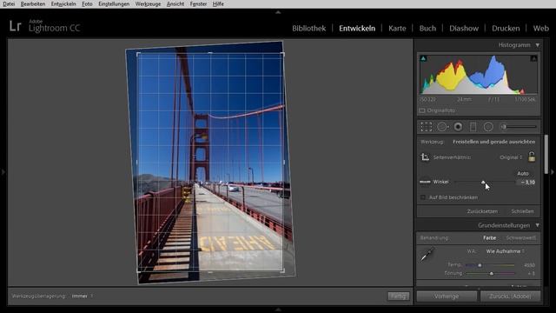The height and width of the screenshot is (313, 556).
Task: Click the bottom-right crop corner handle
Action: click(282, 271)
